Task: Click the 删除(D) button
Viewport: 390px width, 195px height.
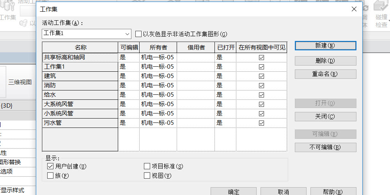Action: click(325, 61)
